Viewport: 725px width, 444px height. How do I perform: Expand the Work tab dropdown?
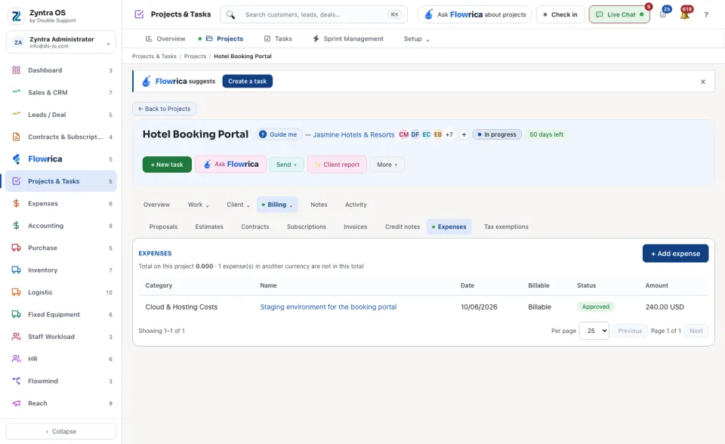coord(198,205)
